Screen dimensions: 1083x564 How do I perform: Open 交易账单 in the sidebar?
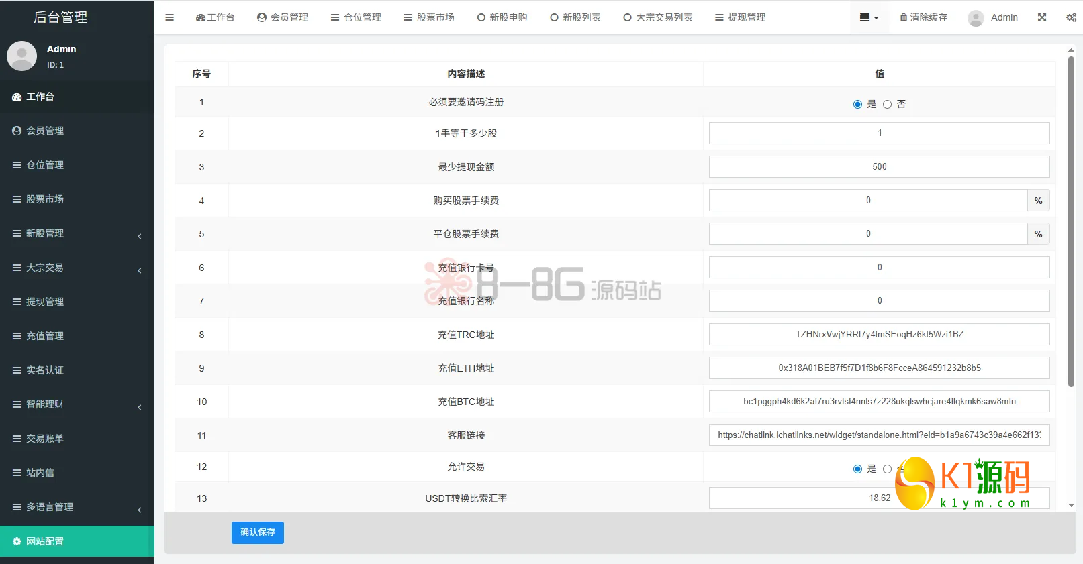pyautogui.click(x=77, y=439)
